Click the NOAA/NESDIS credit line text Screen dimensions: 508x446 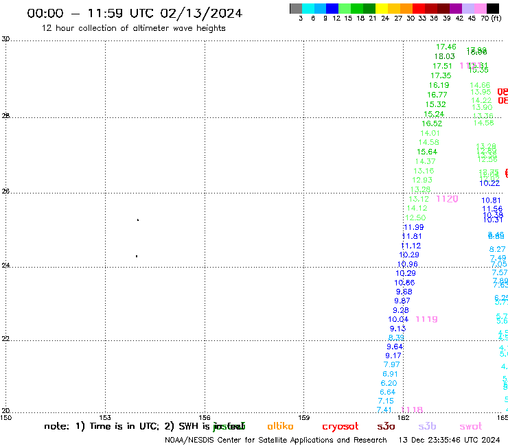[x=276, y=441]
